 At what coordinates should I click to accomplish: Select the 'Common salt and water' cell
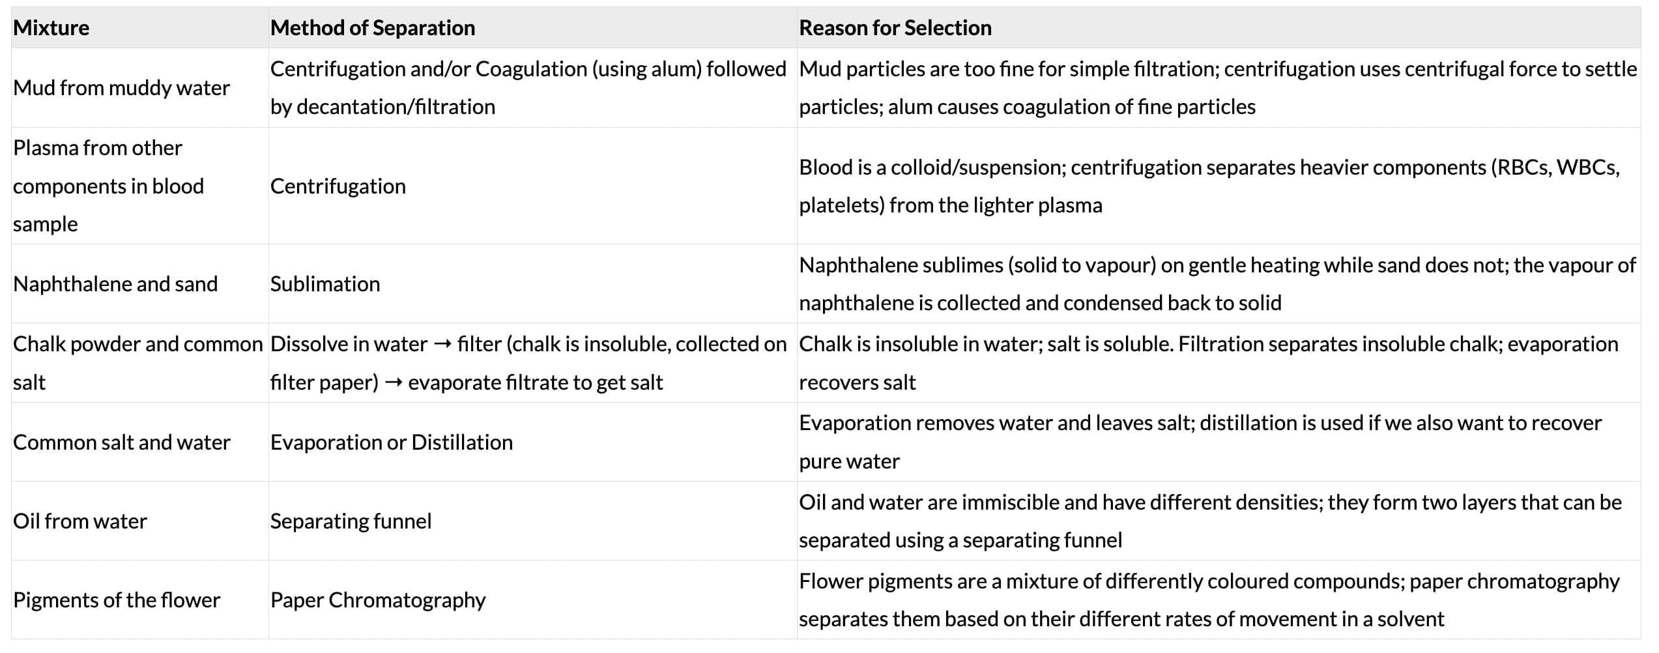(122, 443)
